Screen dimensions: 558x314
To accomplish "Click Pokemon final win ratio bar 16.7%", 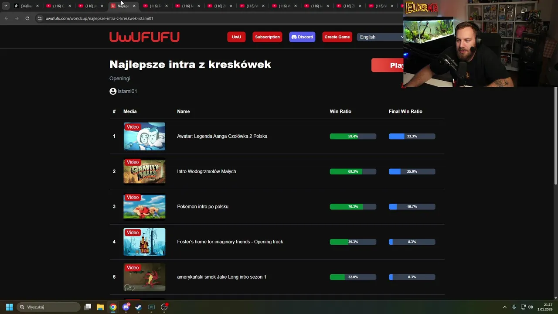I will (x=412, y=207).
